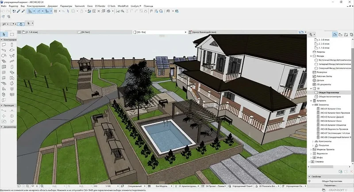The width and height of the screenshot is (354, 192).
Task: Open the Teamwork menu
Action: 79,7
